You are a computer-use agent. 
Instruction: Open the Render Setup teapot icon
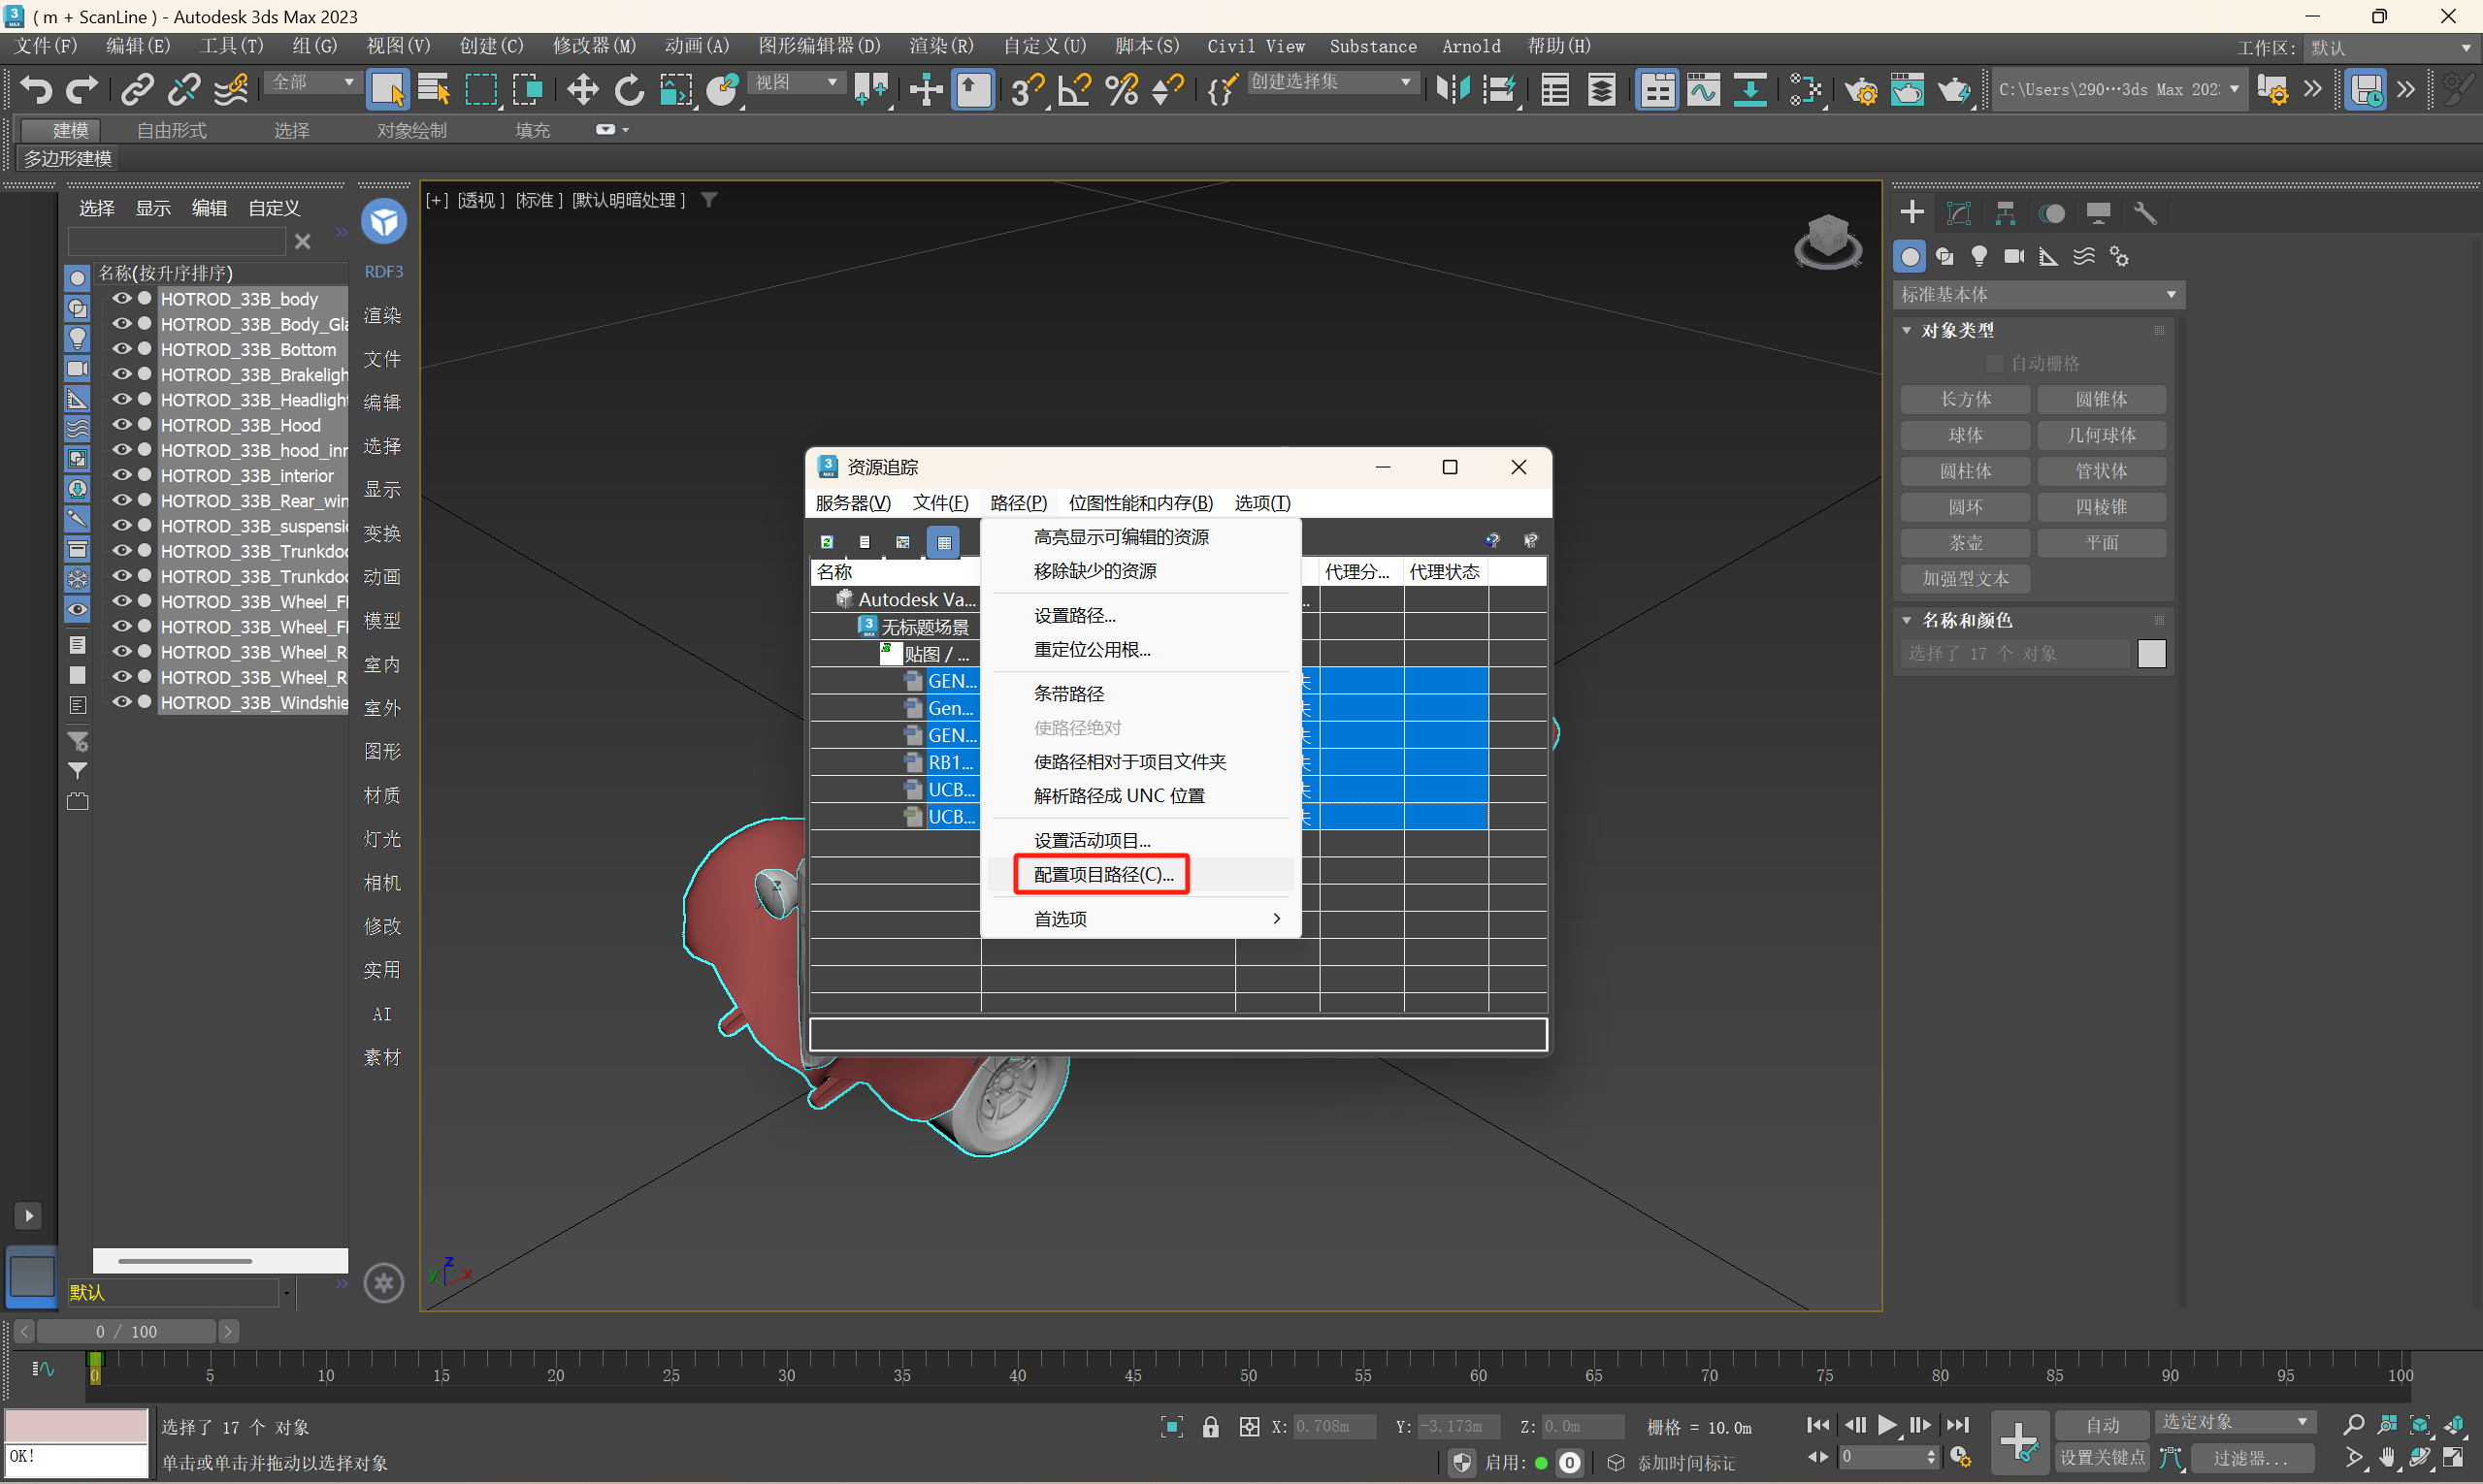click(x=1862, y=90)
